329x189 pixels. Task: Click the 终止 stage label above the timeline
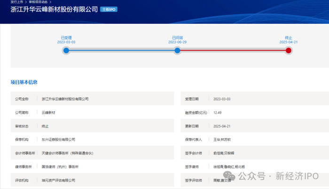tap(289, 38)
